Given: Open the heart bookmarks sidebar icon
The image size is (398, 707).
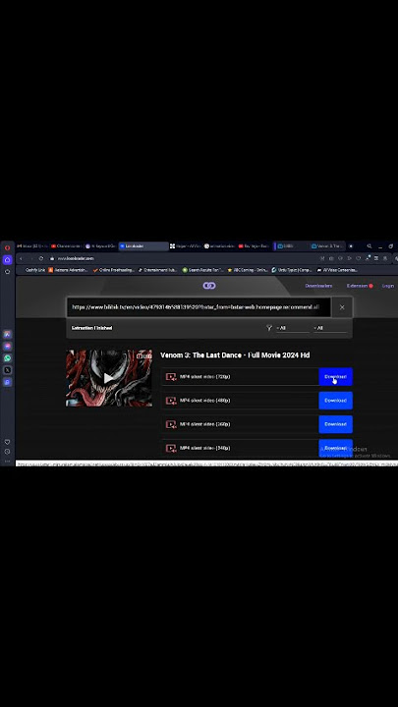Looking at the screenshot, I should click(x=7, y=442).
